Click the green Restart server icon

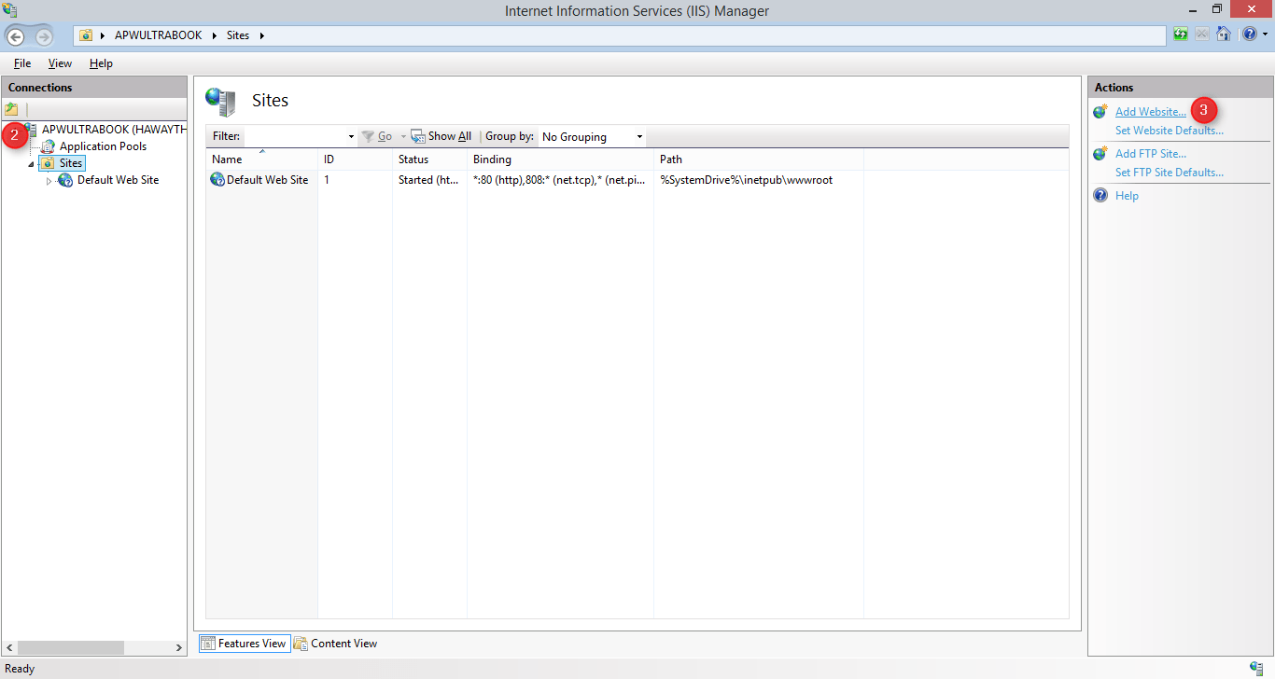pos(1180,34)
